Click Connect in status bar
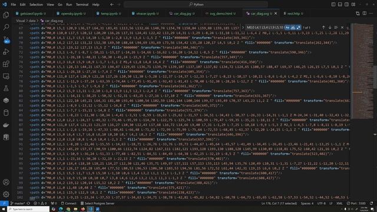The image size is (377, 212). pyautogui.click(x=68, y=203)
